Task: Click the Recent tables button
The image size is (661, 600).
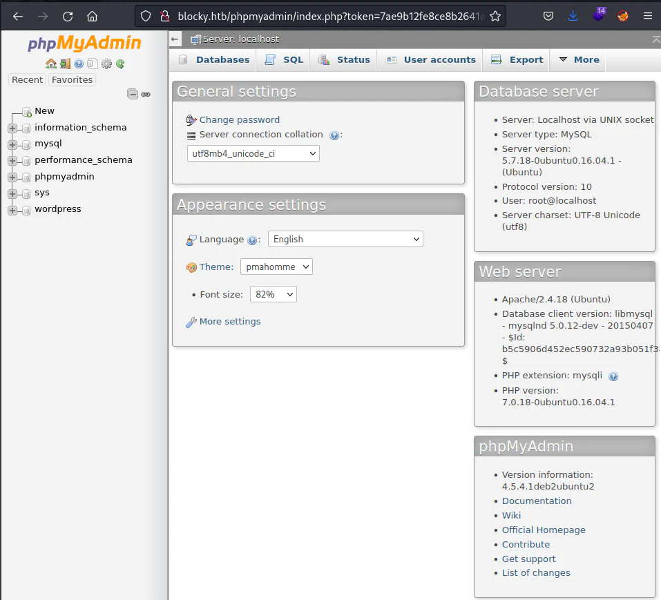Action: coord(27,79)
